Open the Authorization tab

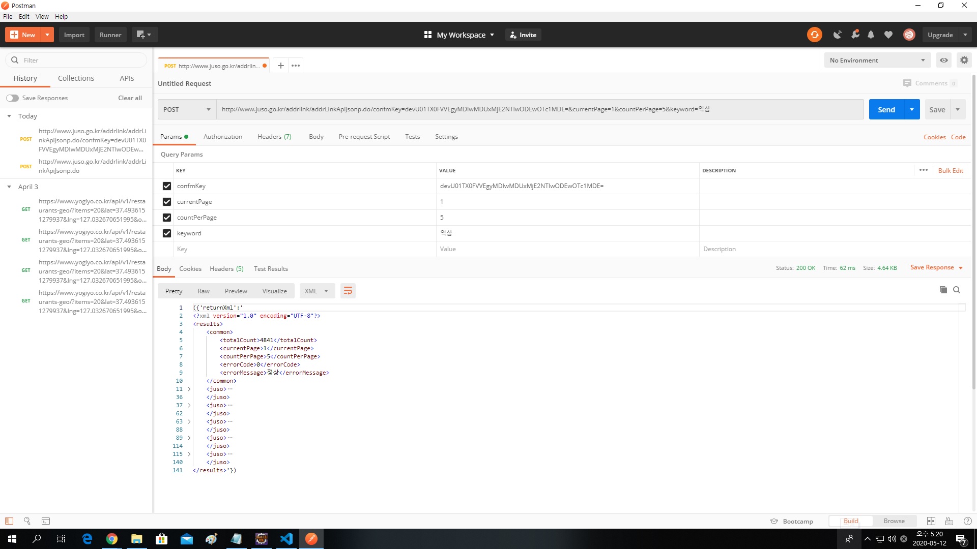point(222,137)
